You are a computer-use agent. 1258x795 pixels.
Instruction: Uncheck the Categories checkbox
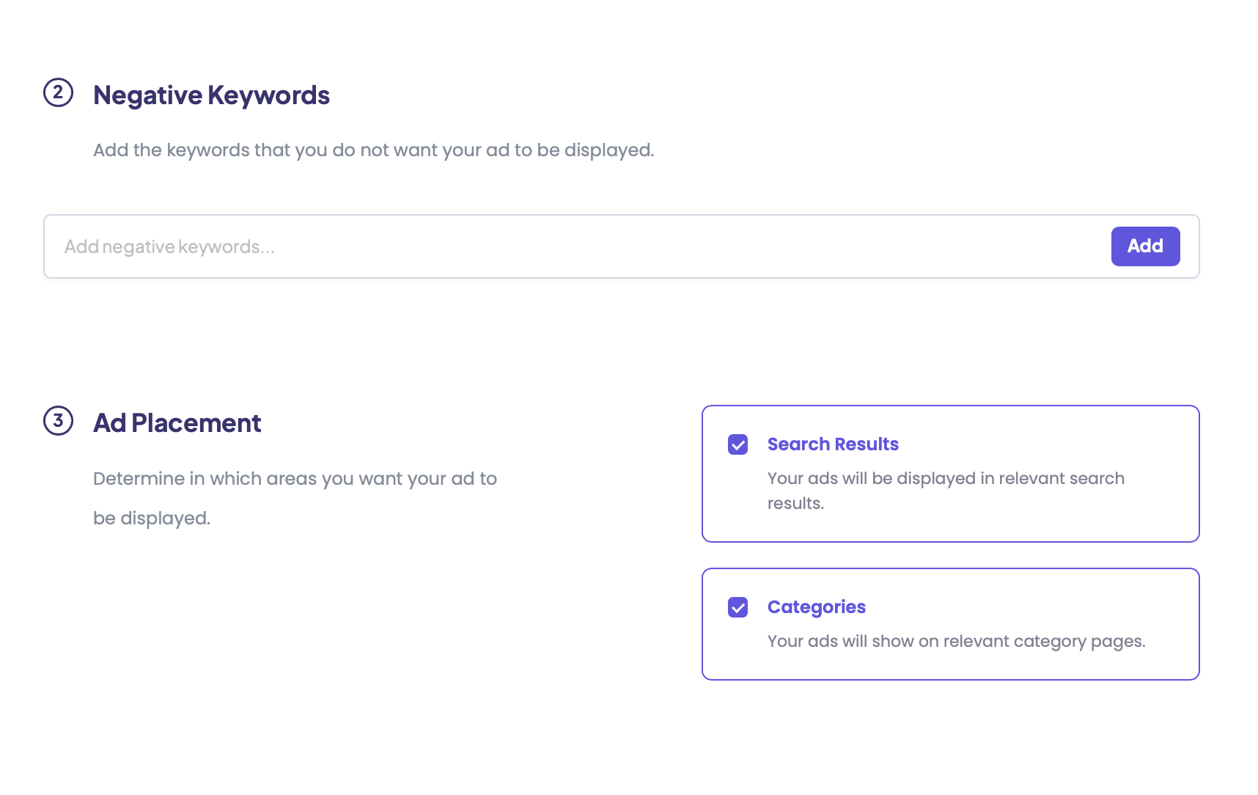[737, 607]
